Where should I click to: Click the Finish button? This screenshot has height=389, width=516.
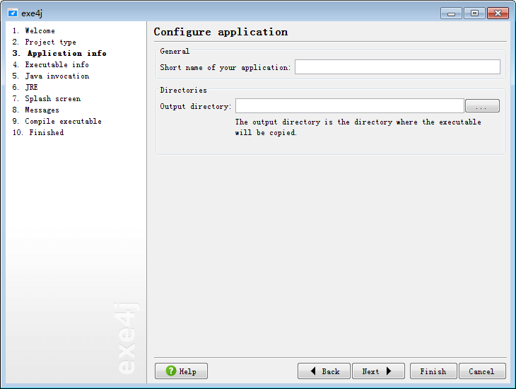pyautogui.click(x=433, y=371)
